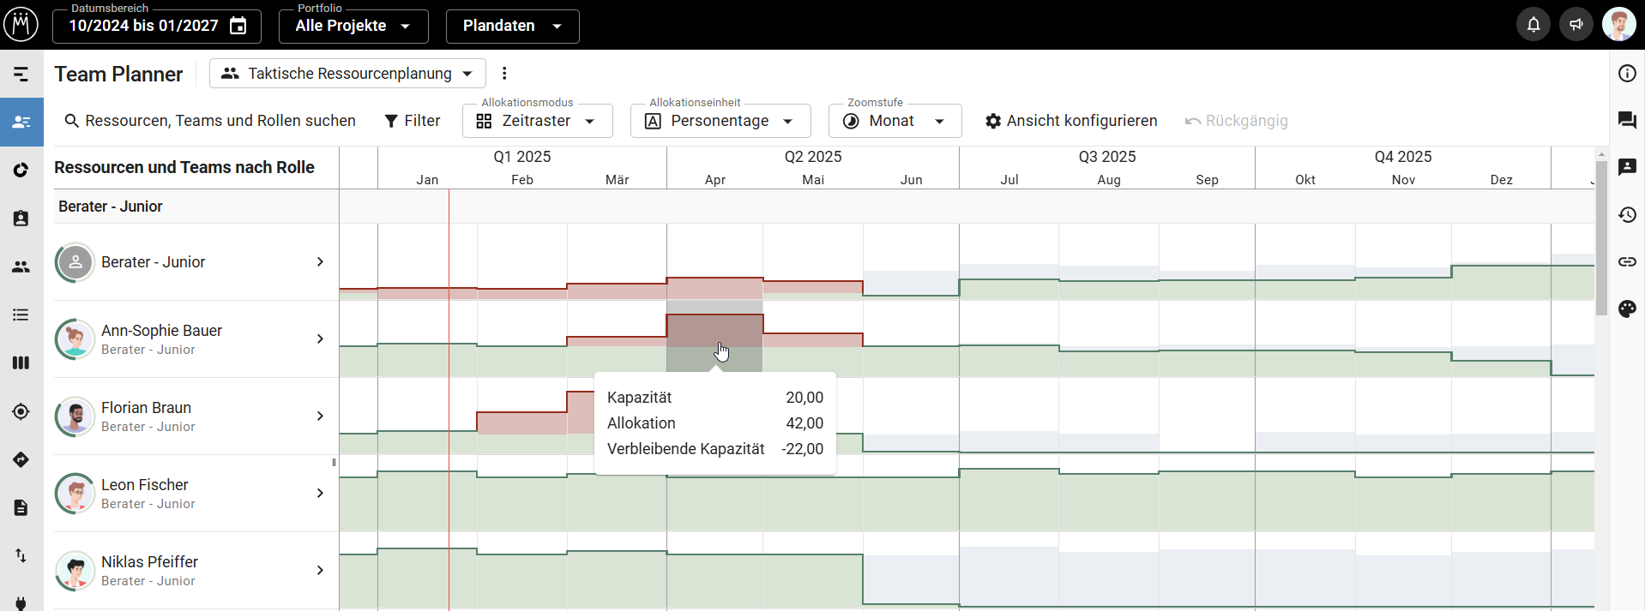1645x611 pixels.
Task: Expand the Berater - Junior role row
Action: [x=320, y=261]
